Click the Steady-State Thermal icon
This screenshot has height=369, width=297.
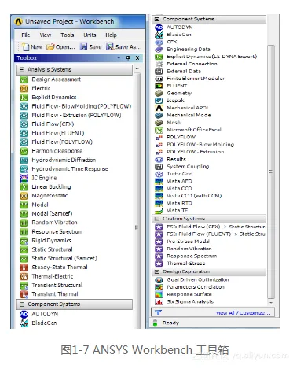(24, 268)
